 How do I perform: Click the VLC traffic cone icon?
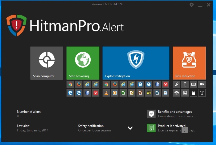[x=106, y=93]
